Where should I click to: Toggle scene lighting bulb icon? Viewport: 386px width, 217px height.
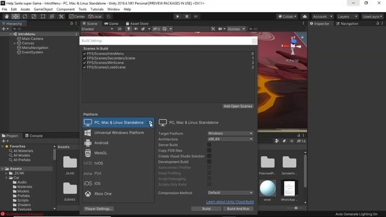[128, 29]
